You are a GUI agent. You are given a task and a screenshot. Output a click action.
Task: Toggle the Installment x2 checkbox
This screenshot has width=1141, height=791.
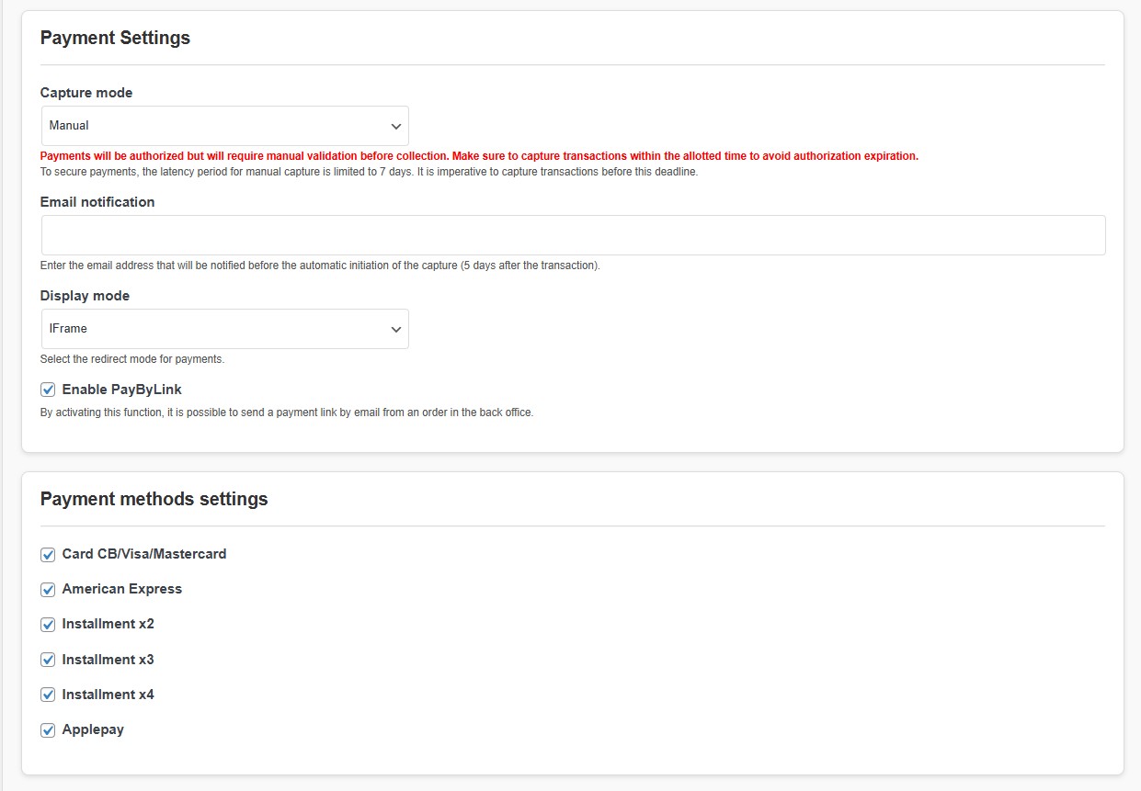pyautogui.click(x=47, y=624)
